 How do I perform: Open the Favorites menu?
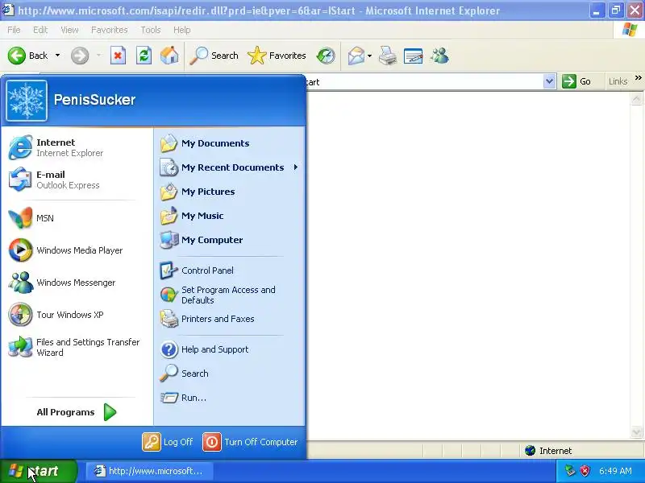[x=110, y=30]
